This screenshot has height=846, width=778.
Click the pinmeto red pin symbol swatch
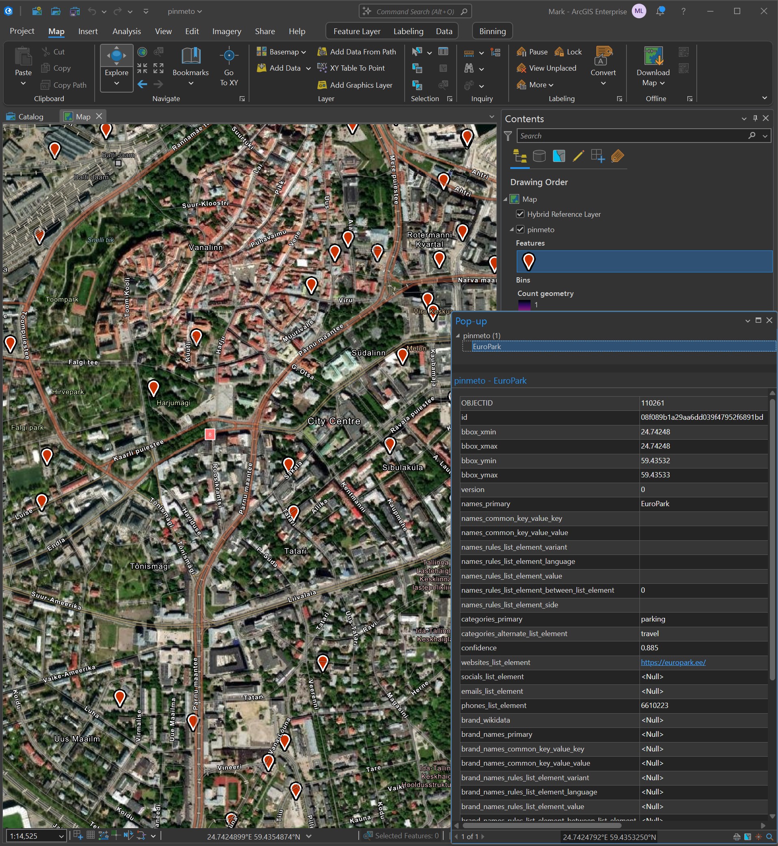529,261
